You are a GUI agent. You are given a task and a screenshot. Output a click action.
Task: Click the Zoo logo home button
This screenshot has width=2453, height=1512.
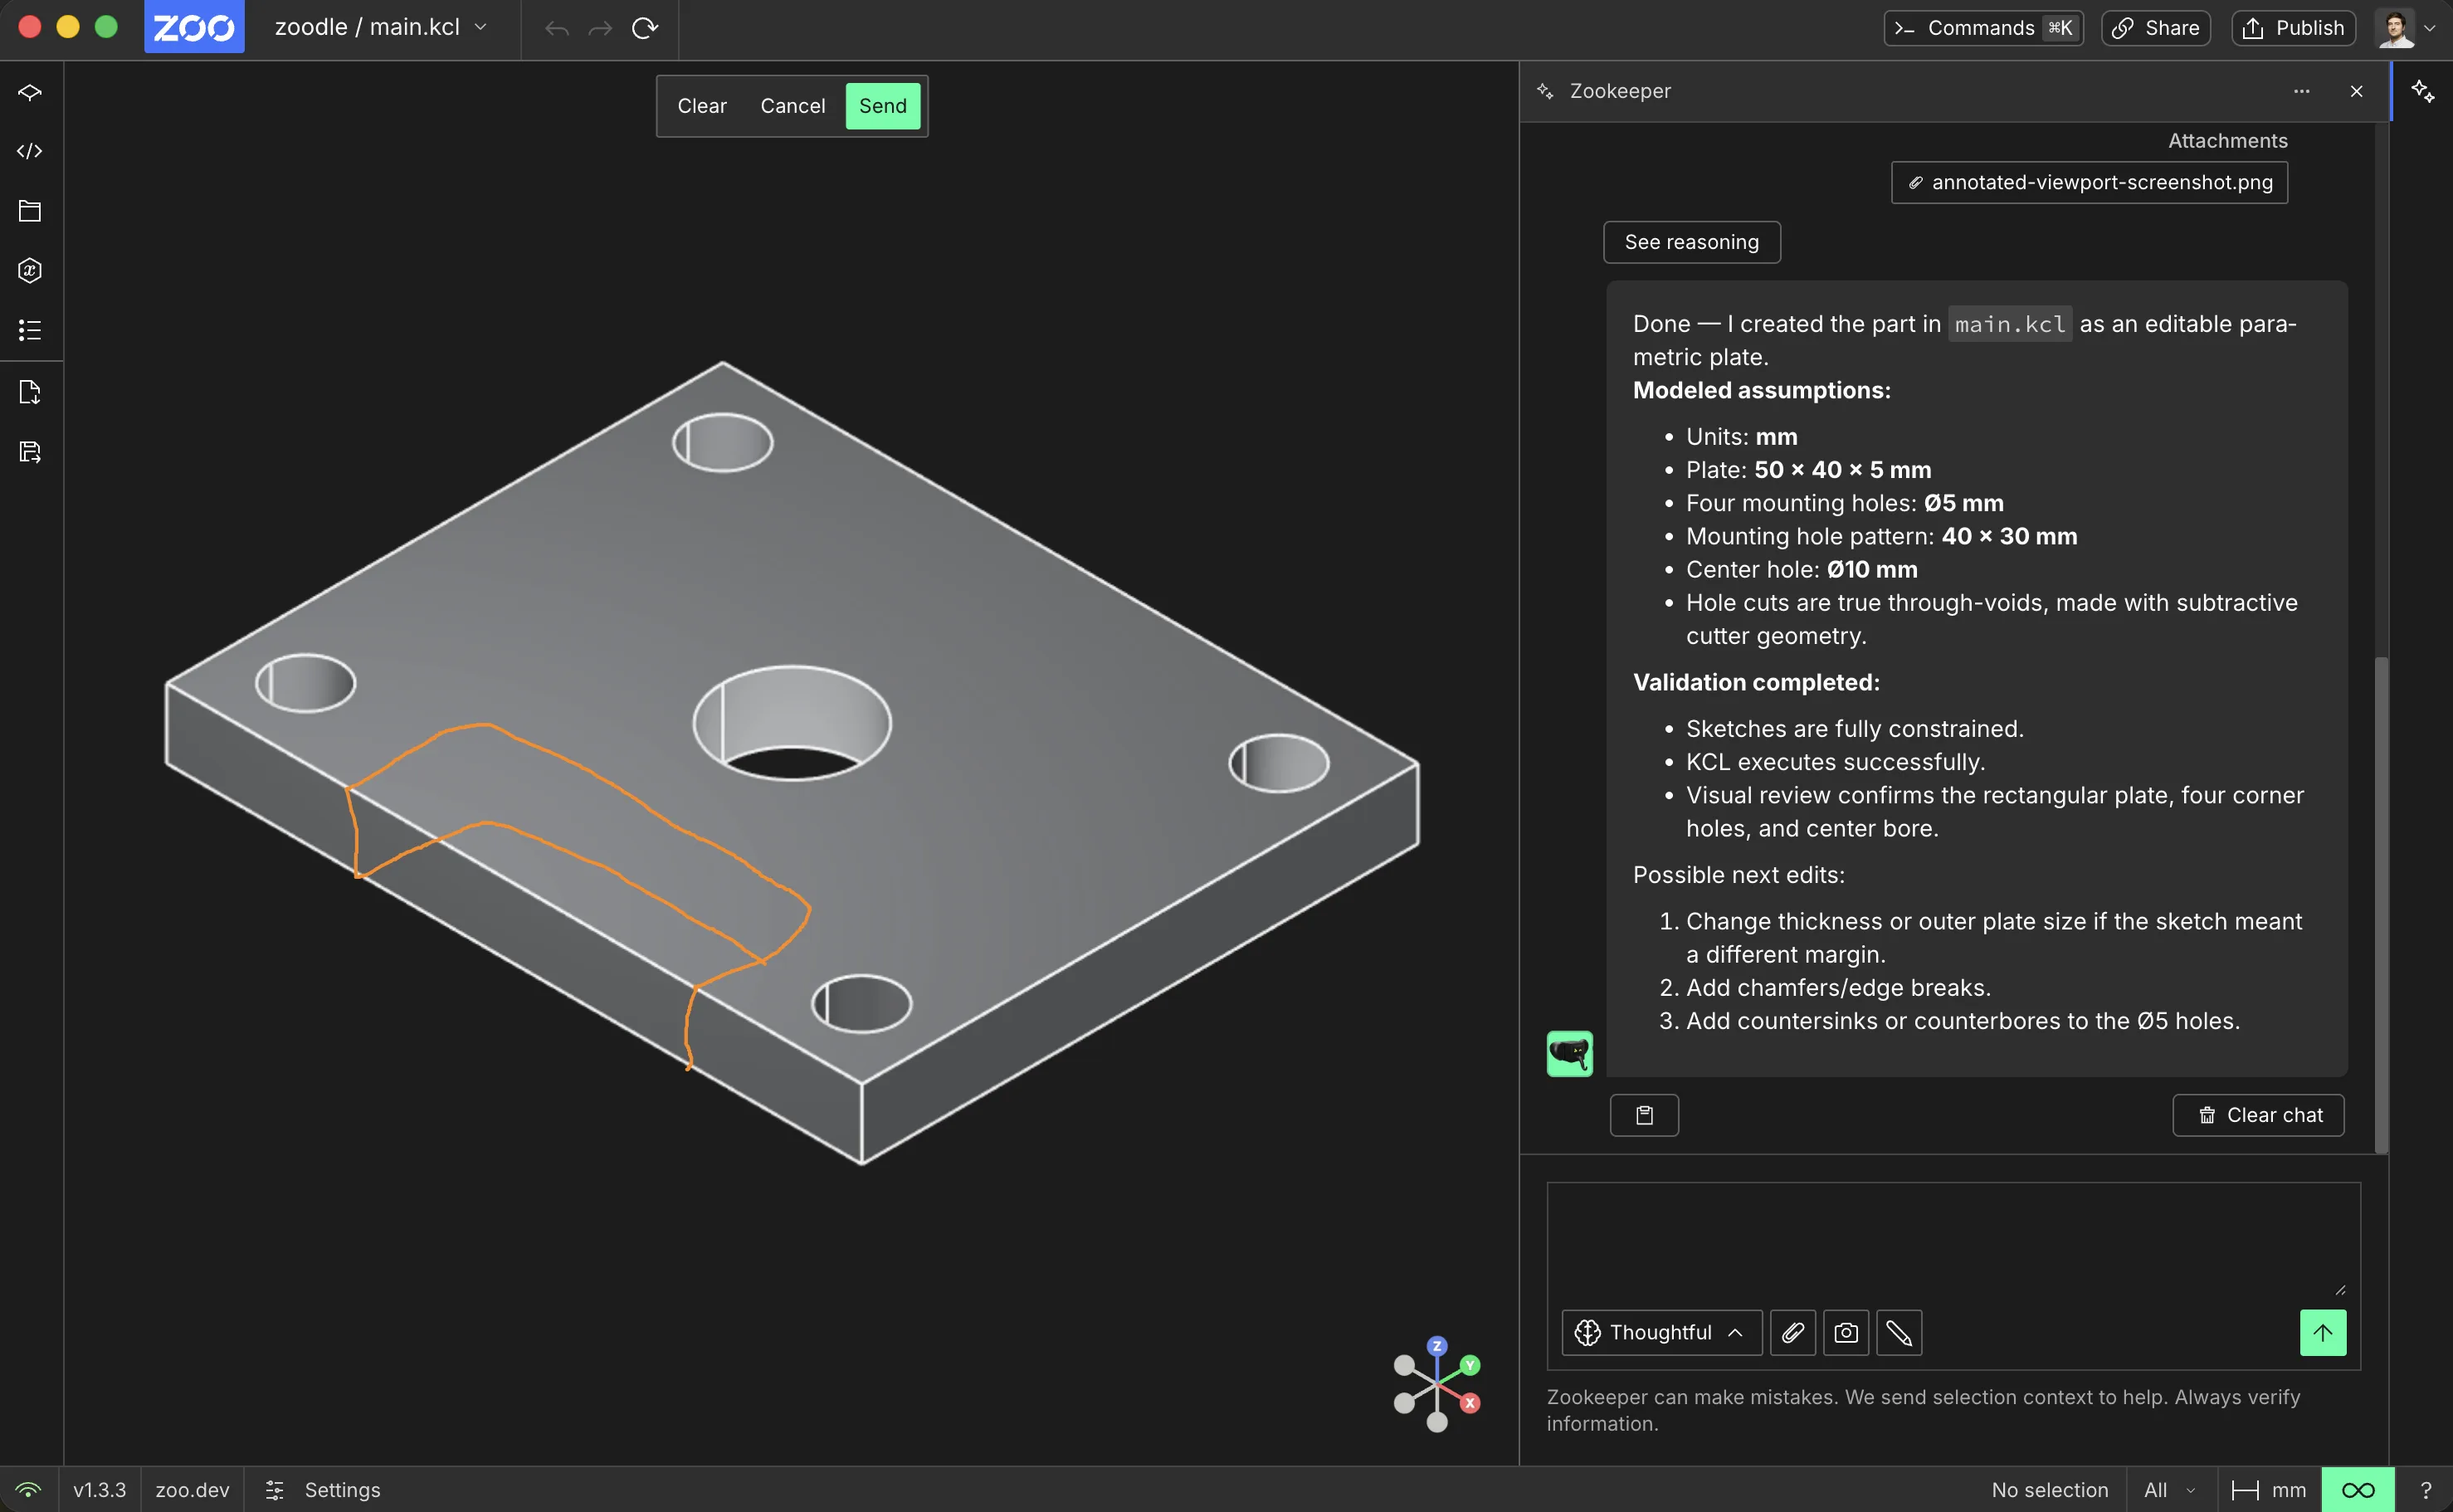coord(194,27)
